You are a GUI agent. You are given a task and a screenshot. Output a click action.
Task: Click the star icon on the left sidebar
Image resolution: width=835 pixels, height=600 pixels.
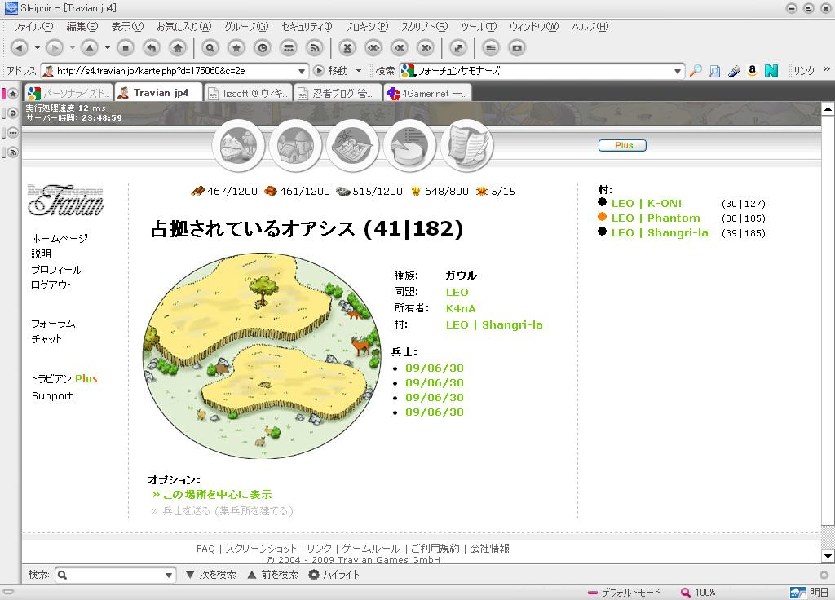(x=13, y=95)
